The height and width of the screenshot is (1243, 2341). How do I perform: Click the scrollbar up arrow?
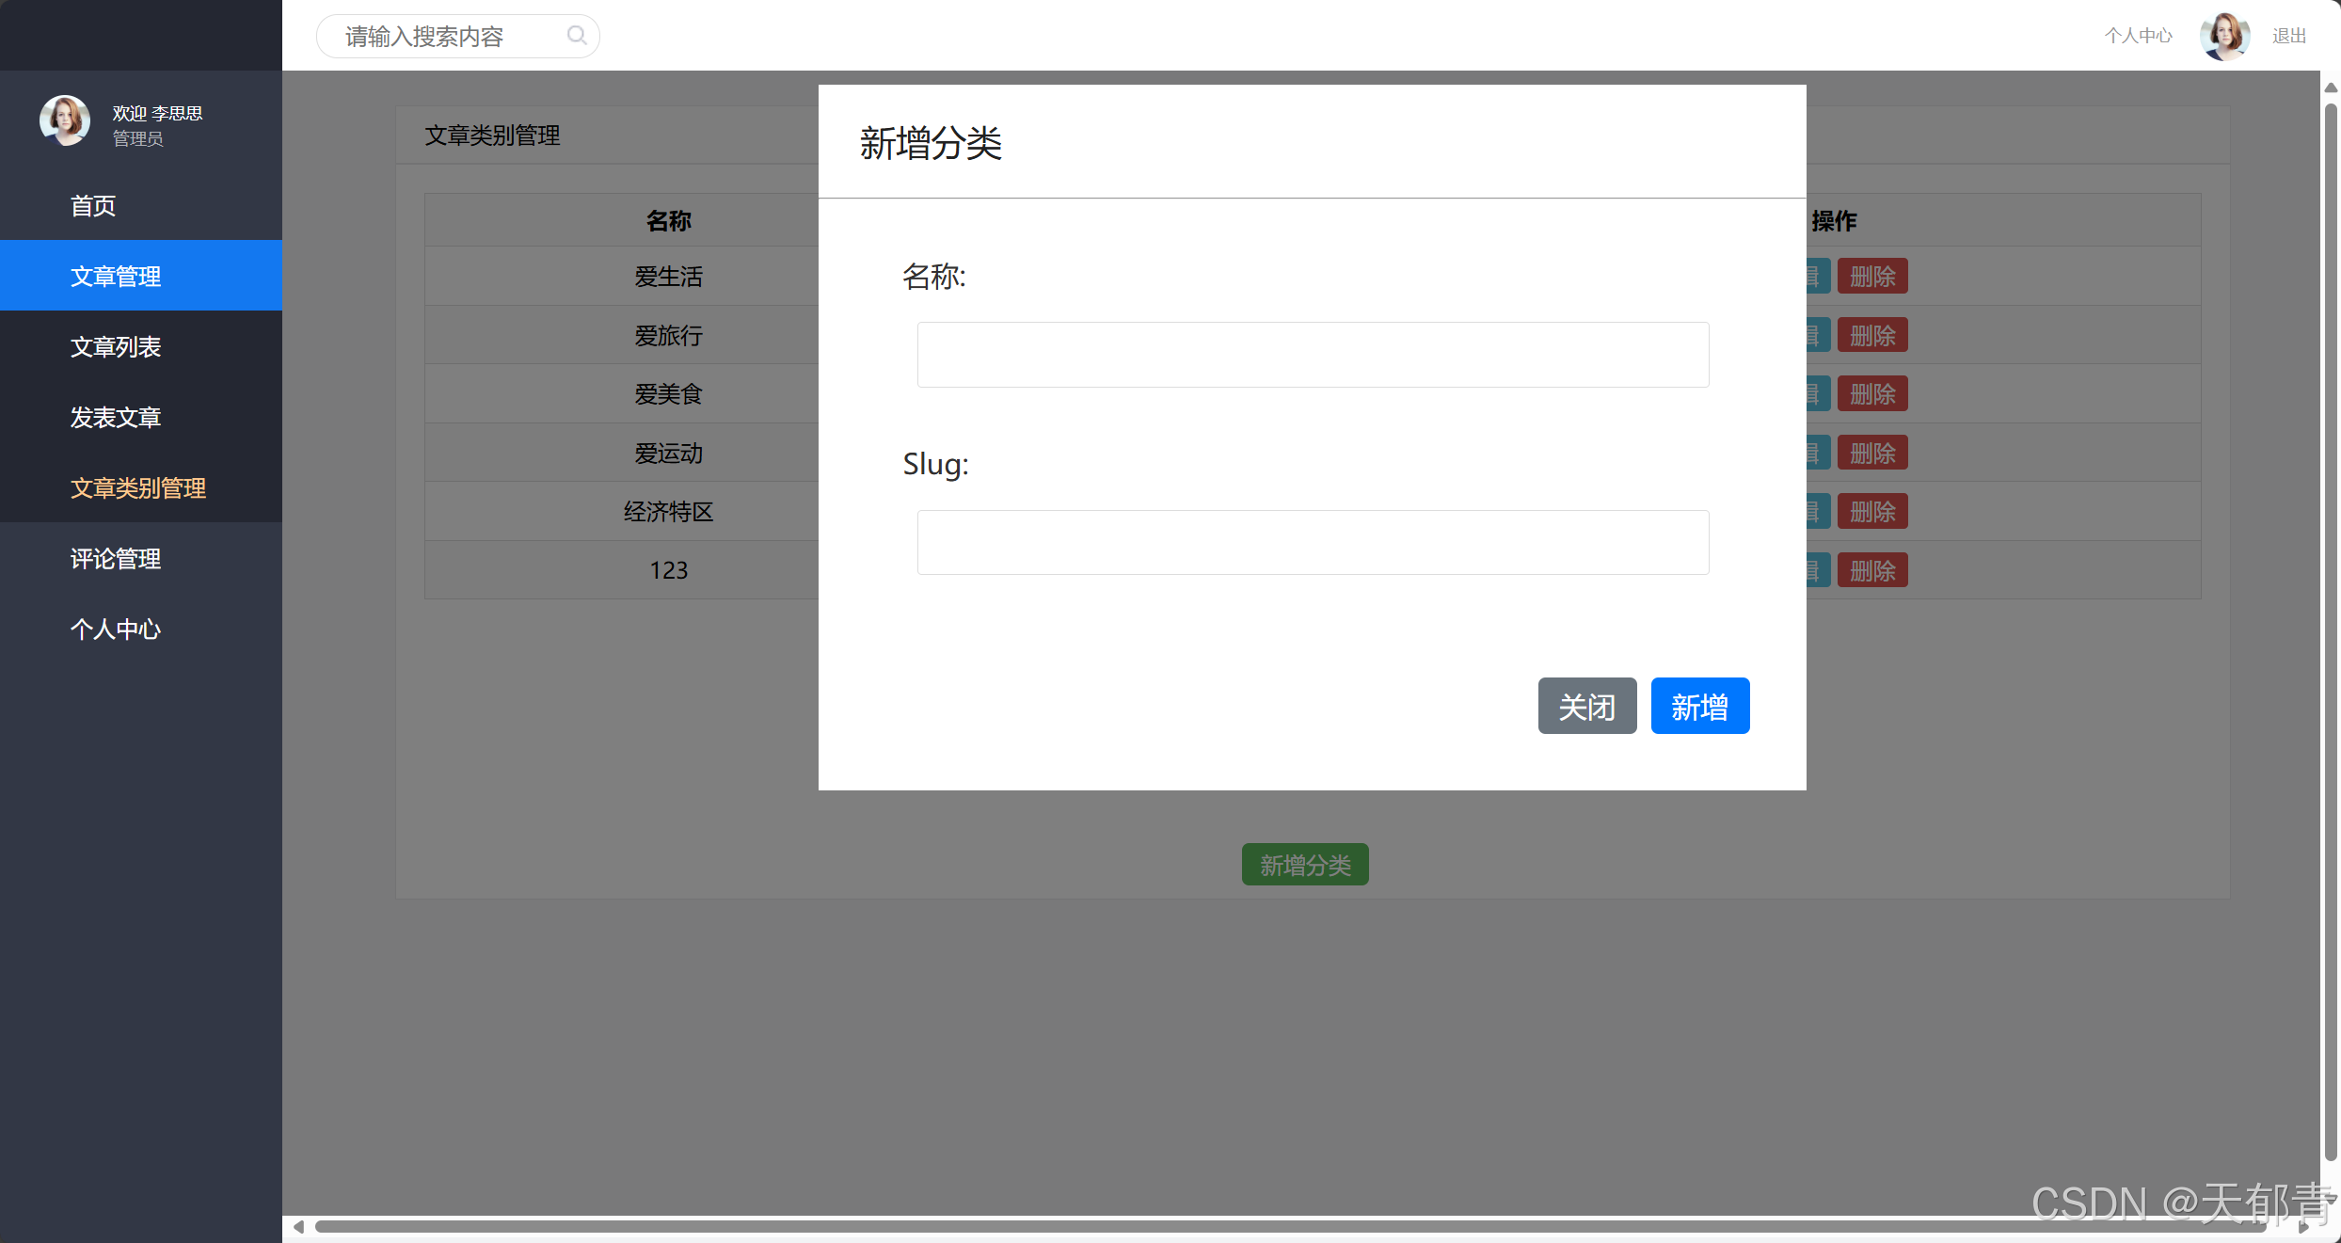point(2331,88)
